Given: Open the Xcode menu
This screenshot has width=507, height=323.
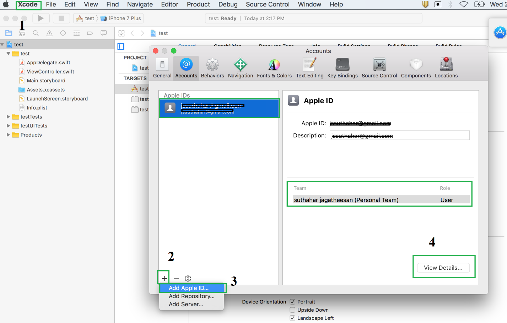Looking at the screenshot, I should point(28,4).
